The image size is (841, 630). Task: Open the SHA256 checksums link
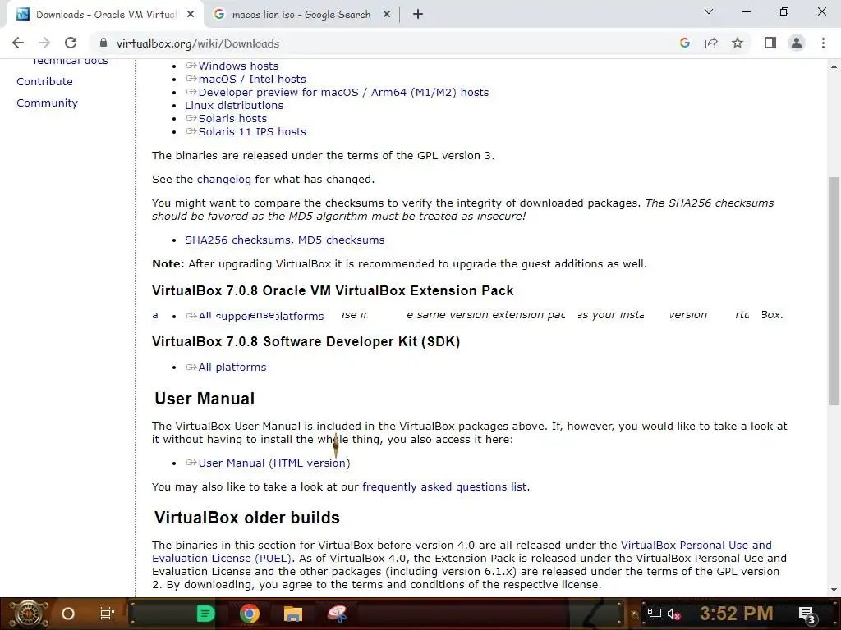(x=237, y=240)
